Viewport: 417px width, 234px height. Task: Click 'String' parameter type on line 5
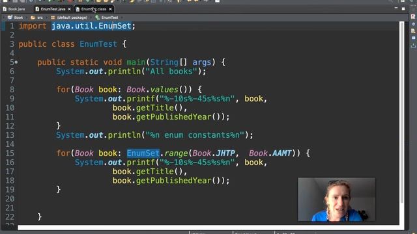pyautogui.click(x=164, y=62)
